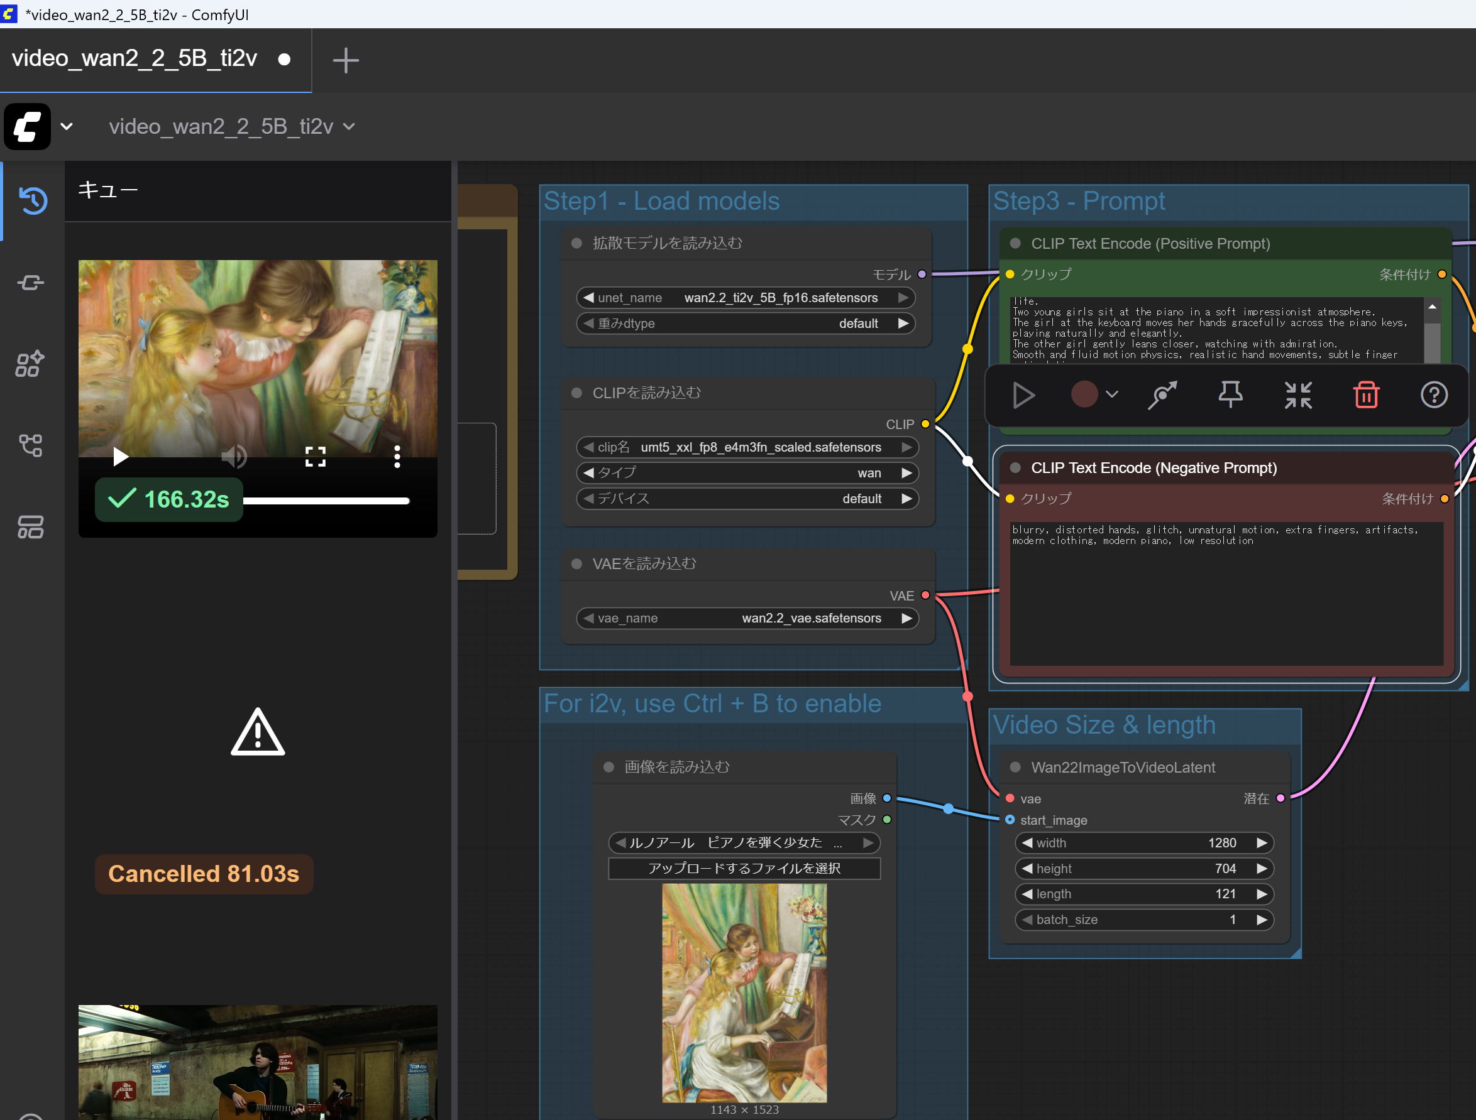Open node help question mark icon
Screen dimensions: 1476x1120
tap(1433, 394)
